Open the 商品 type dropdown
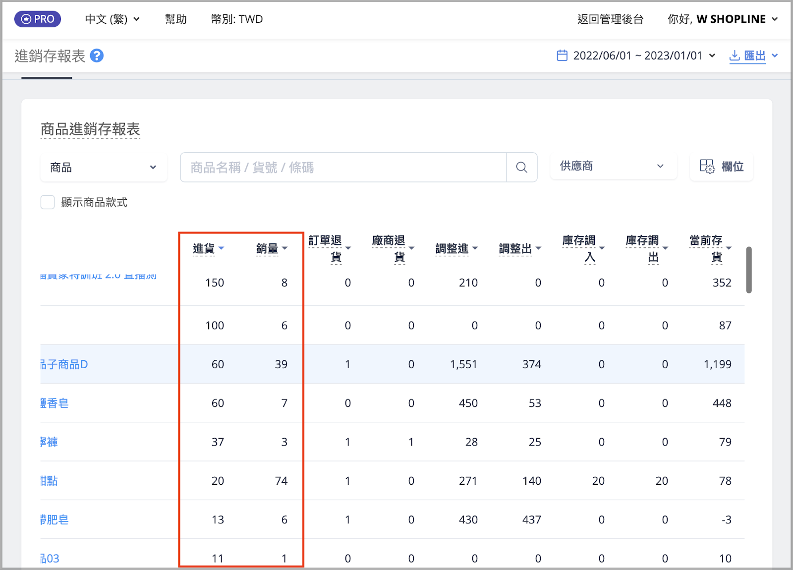Image resolution: width=793 pixels, height=570 pixels. pos(104,168)
